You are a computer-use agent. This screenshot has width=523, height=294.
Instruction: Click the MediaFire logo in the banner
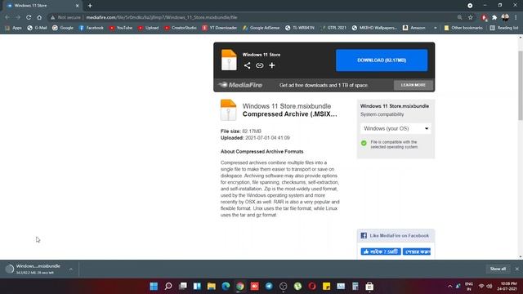click(x=240, y=85)
